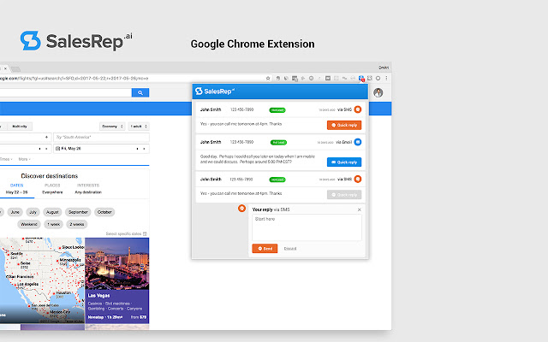Open the Chrome three-dot menu
This screenshot has height=342, width=548.
pos(386,78)
